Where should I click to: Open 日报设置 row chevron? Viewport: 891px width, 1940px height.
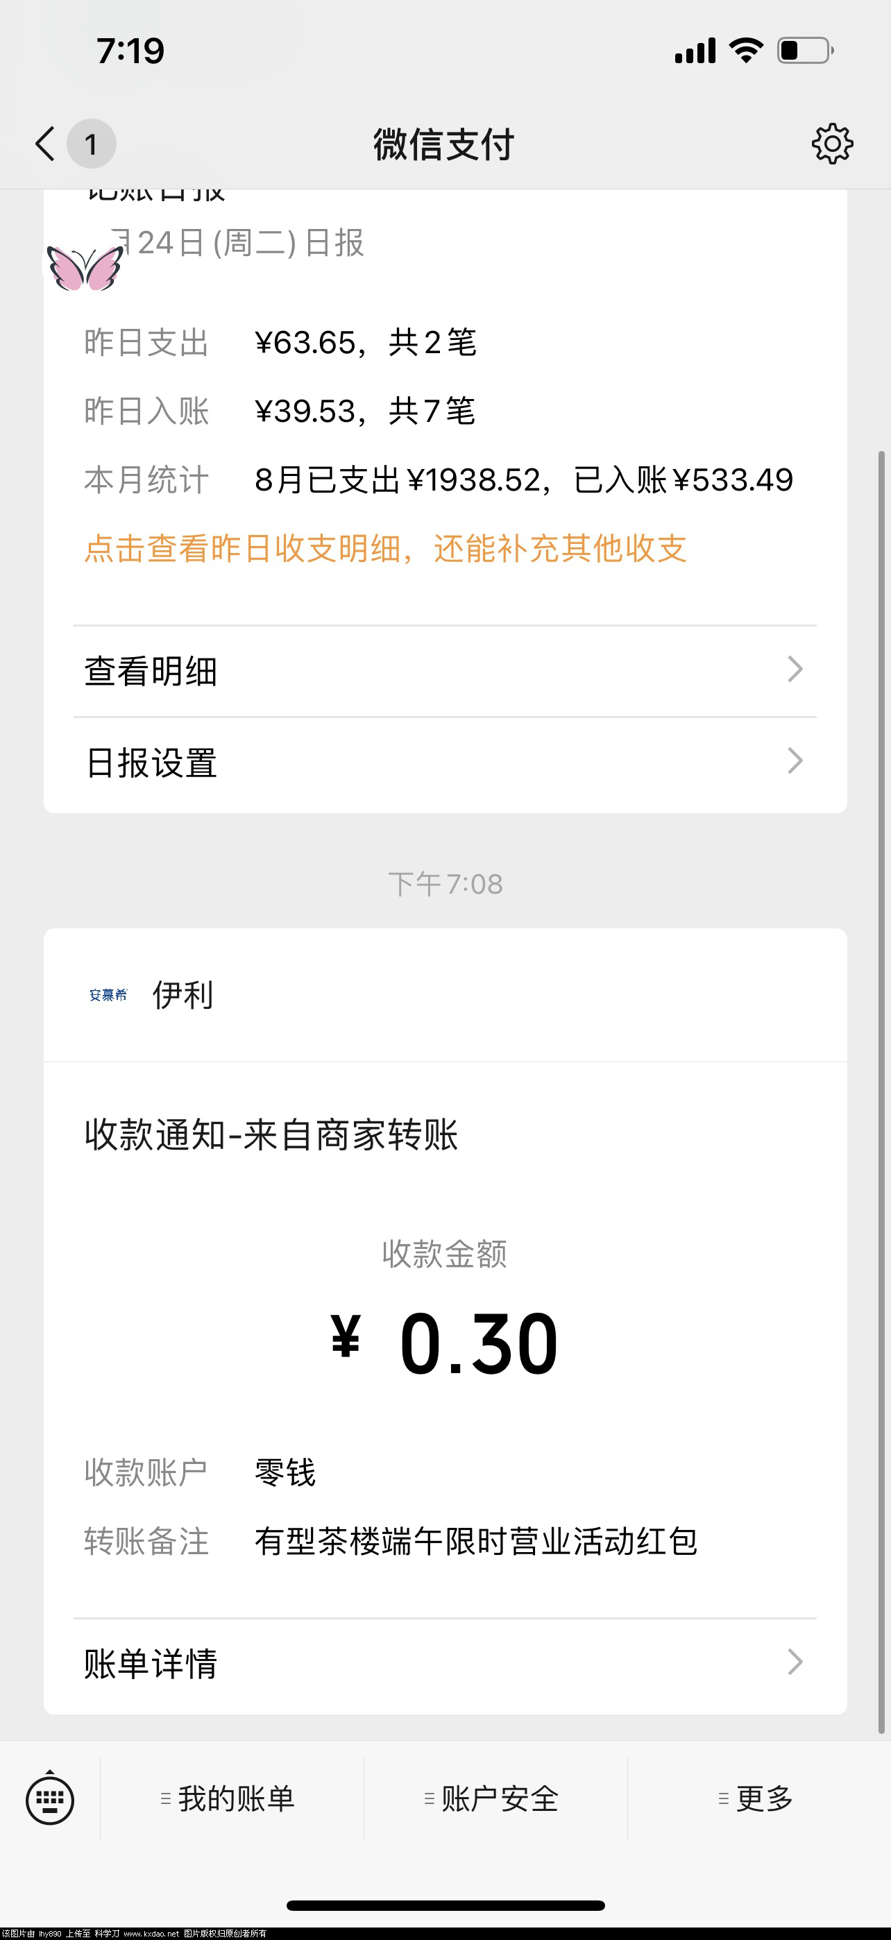click(x=795, y=760)
